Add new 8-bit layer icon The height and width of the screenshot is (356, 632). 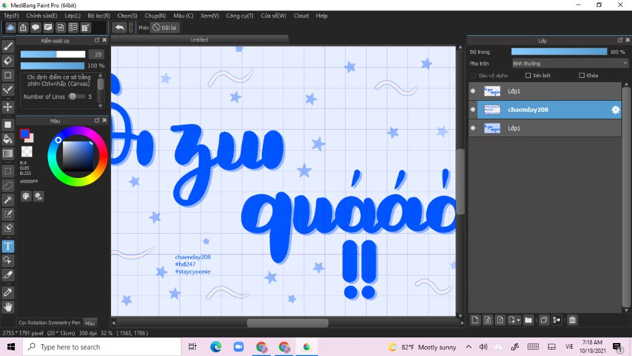pos(488,320)
